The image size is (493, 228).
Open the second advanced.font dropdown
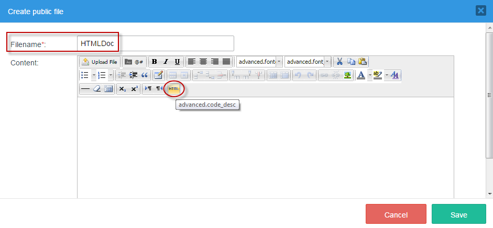[327, 62]
